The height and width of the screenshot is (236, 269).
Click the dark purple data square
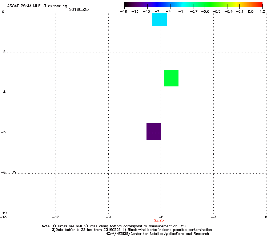click(154, 132)
